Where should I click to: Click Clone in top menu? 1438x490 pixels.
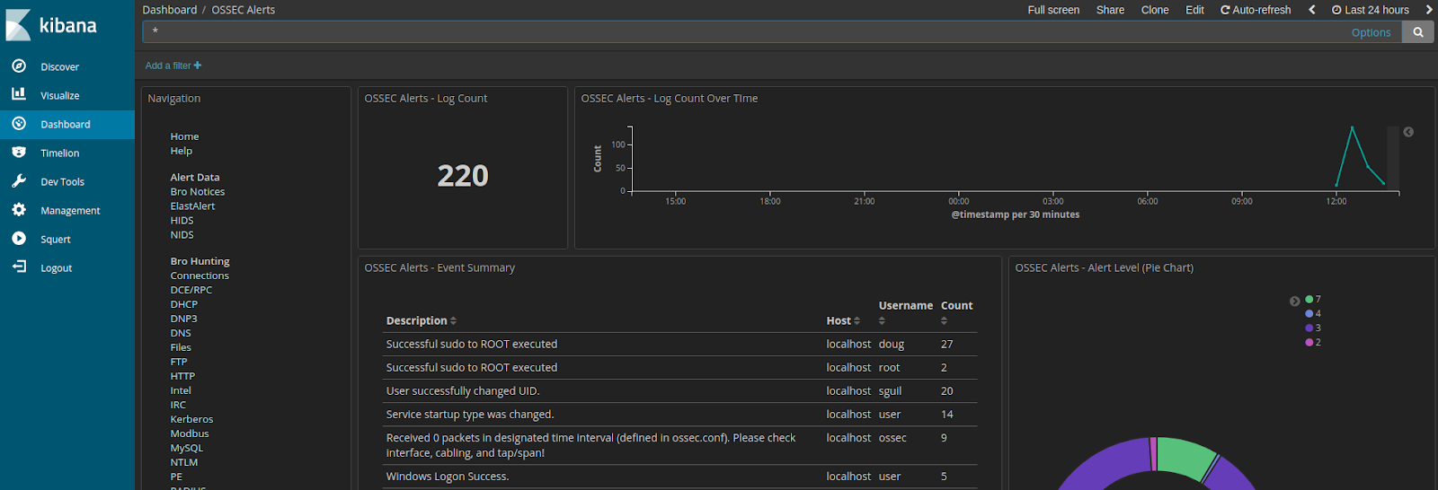[1155, 10]
